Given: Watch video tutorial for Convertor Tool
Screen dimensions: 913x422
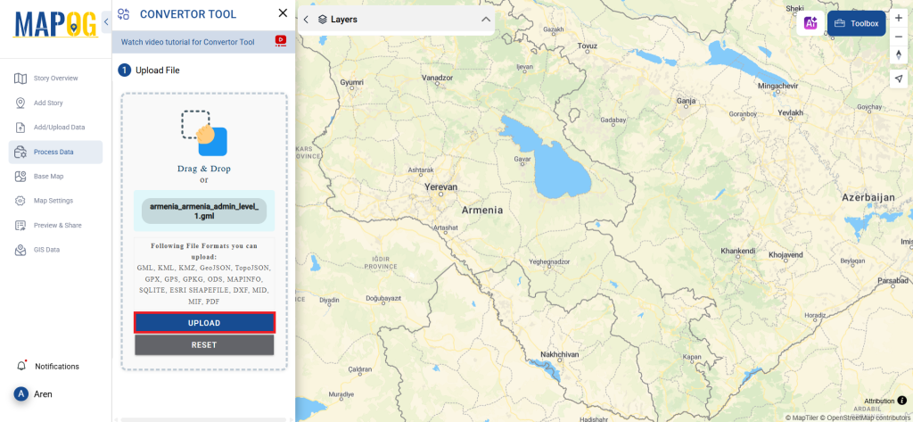Looking at the screenshot, I should pyautogui.click(x=187, y=42).
